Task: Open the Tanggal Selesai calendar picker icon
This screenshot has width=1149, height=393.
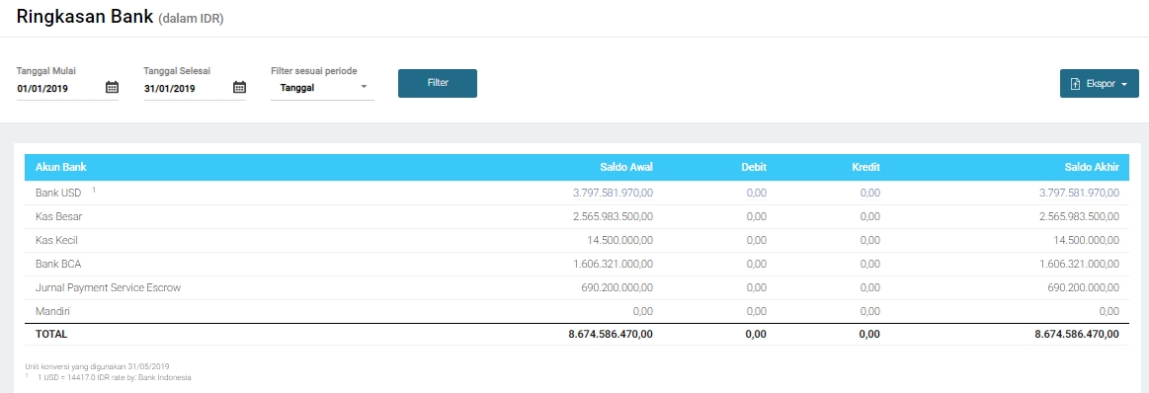Action: 240,87
